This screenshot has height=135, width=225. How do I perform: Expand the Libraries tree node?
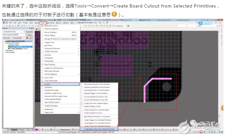coord(6,50)
